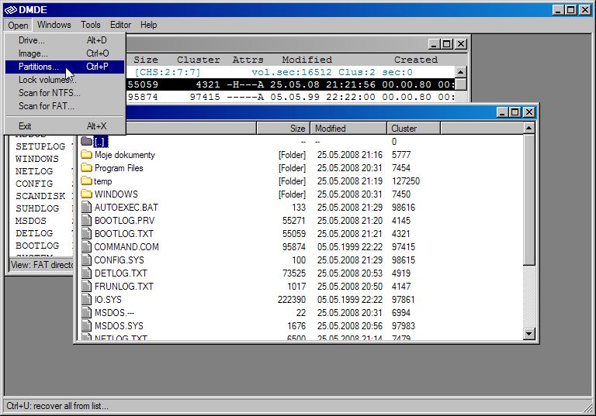Click the Program Files folder icon

pyautogui.click(x=87, y=168)
